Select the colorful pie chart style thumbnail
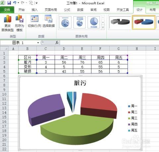The height and width of the screenshot is (152, 159). (144, 22)
